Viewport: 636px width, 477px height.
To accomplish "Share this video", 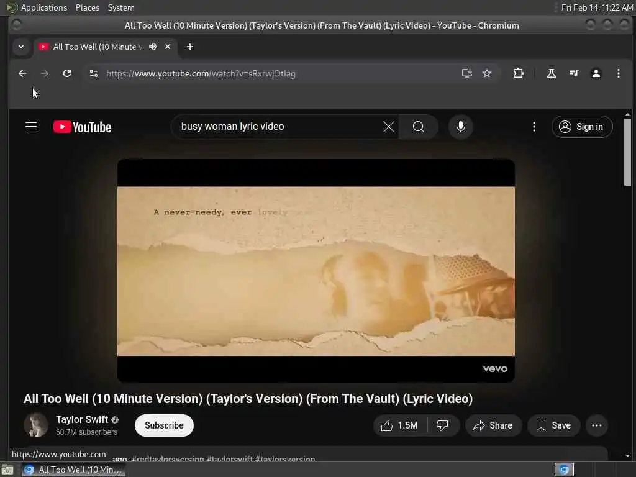I will coord(493,425).
